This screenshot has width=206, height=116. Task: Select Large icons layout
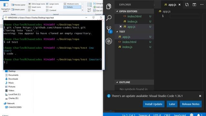(52, 4)
